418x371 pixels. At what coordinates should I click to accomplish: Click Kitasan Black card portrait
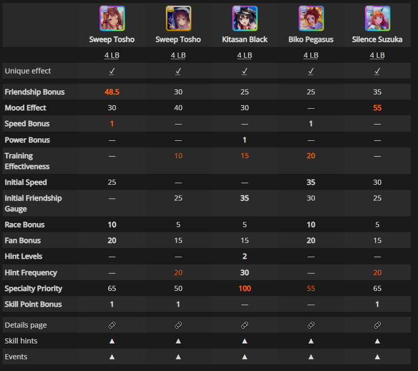[244, 18]
